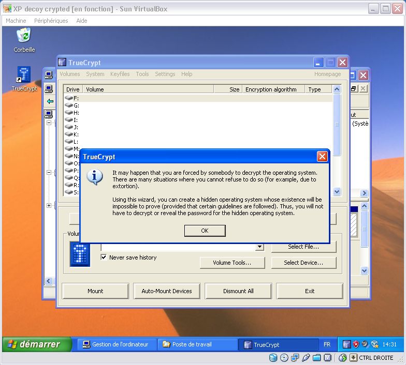This screenshot has width=406, height=365.
Task: Click the drive list scroll-down arrow
Action: tap(337, 191)
